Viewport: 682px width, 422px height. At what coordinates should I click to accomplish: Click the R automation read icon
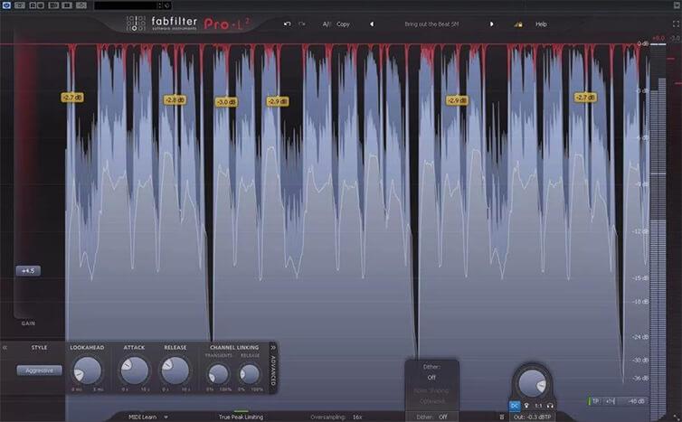(33, 5)
